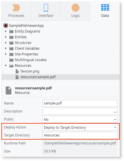
Task: Open the Deploy Action dropdown
Action: click(x=80, y=127)
